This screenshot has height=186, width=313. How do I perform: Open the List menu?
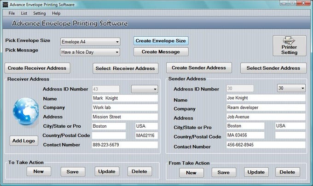coord(24,13)
